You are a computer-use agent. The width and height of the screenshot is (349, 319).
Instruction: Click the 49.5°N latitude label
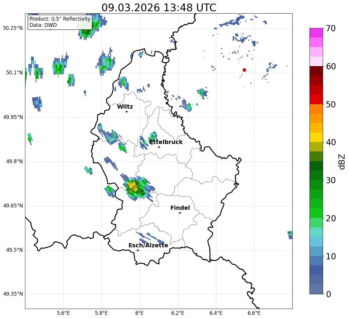[x=14, y=250]
